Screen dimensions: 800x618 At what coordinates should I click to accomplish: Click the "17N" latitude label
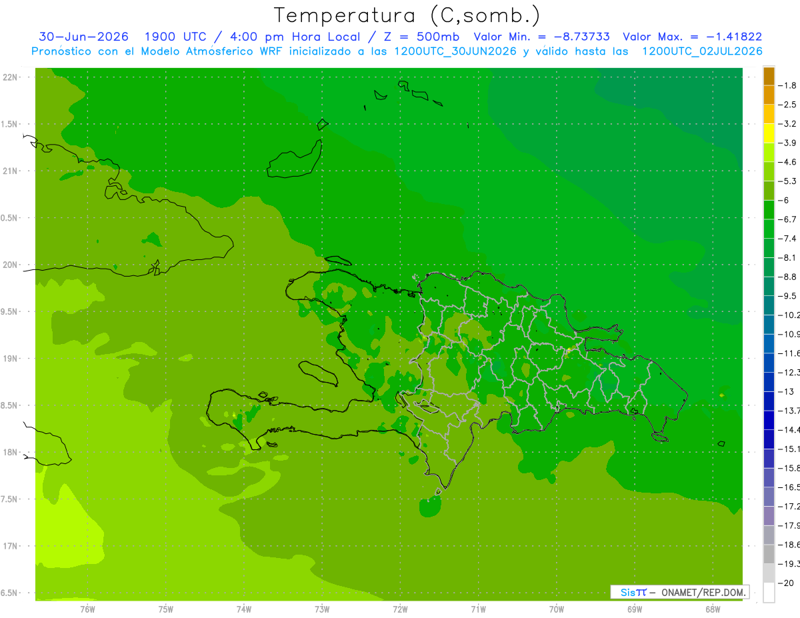pos(10,546)
